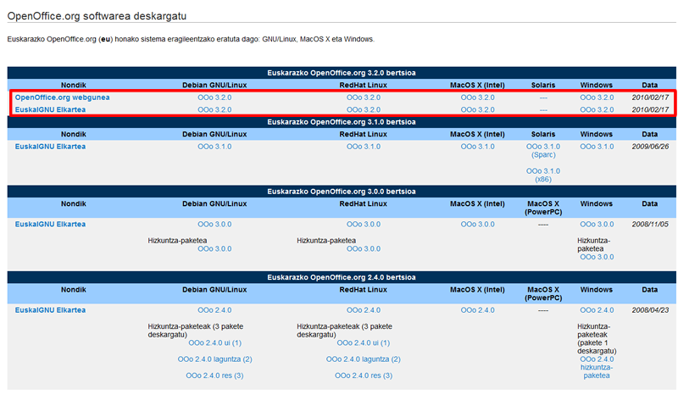This screenshot has width=678, height=395.
Task: Download RedHat OOo 2.4.0 laguntza (2) package
Action: click(x=364, y=359)
